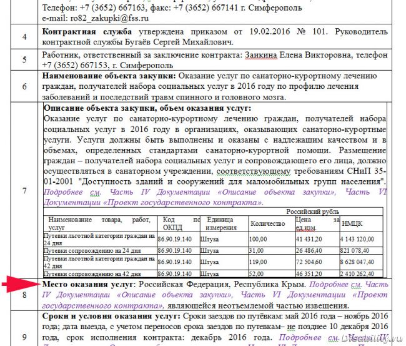This screenshot has width=406, height=346.
Task: Select row number 8 cell
Action: click(24, 295)
